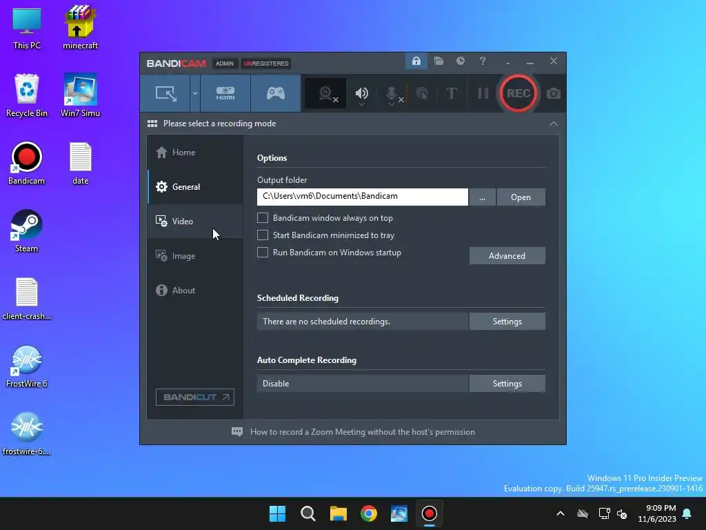Open the About tab
This screenshot has width=706, height=530.
coord(195,291)
